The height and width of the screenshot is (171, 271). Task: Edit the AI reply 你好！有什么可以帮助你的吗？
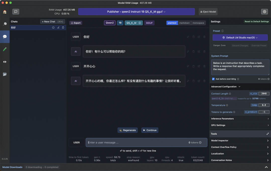click(x=199, y=51)
